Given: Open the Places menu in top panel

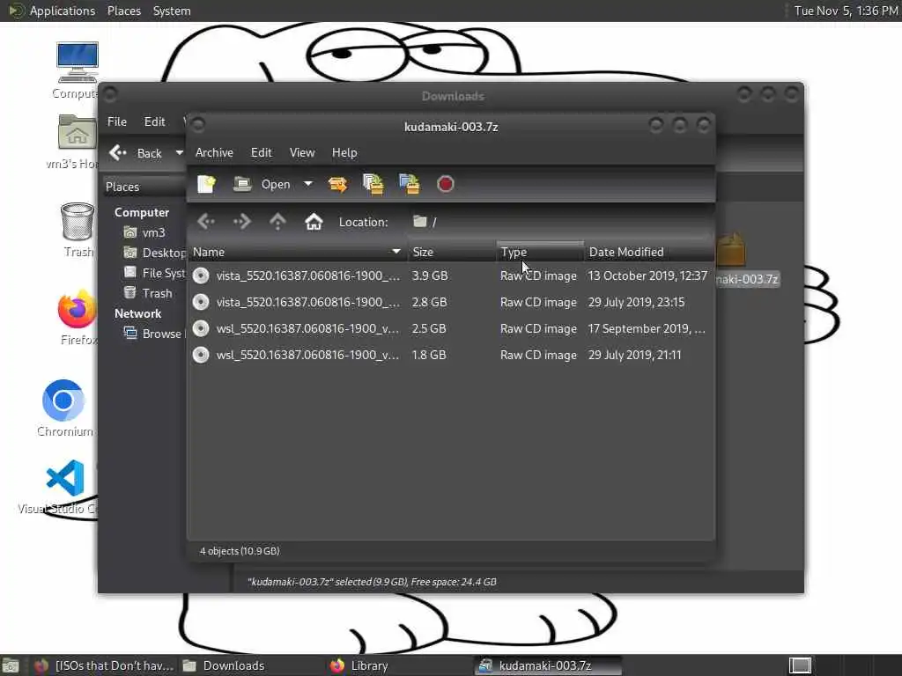Looking at the screenshot, I should coord(123,11).
